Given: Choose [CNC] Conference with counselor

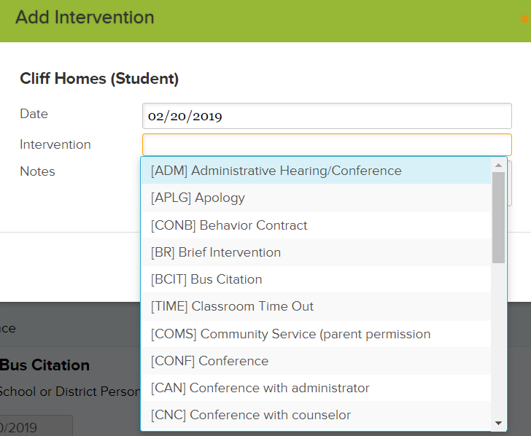Looking at the screenshot, I should tap(316, 415).
